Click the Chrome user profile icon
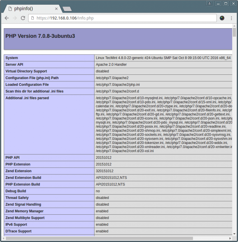Screen dimensions: 238x242 point(210,3)
